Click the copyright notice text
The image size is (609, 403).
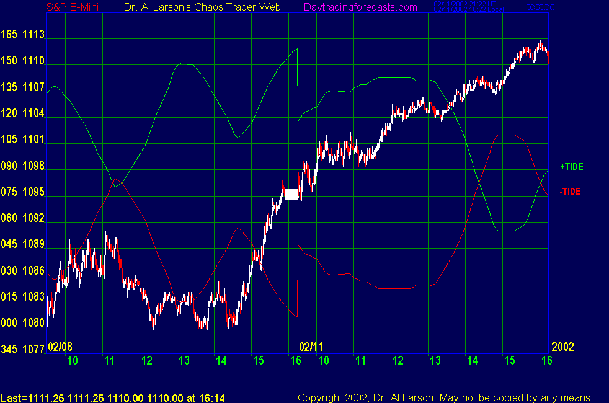[x=445, y=397]
